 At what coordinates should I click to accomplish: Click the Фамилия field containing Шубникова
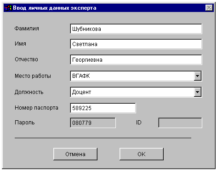click(136, 29)
